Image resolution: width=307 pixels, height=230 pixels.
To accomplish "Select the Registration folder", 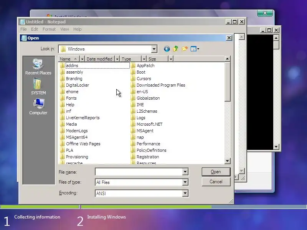I will tap(145, 157).
